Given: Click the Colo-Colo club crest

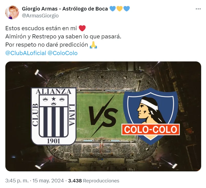Looking at the screenshot, I should [x=151, y=116].
